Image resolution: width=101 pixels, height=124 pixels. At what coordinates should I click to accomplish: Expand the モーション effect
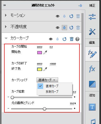(x=6, y=15)
